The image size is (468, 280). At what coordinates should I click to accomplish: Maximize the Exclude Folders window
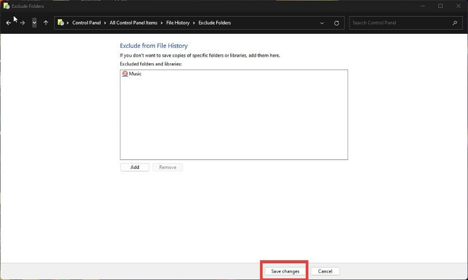coord(440,6)
